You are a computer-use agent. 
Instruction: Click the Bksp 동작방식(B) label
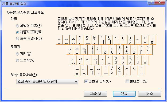click(x=24, y=75)
